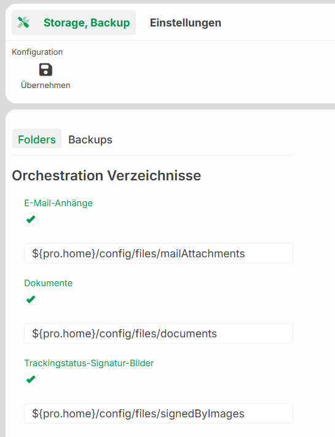335x437 pixels.
Task: Switch to the Backups tab
Action: (90, 139)
